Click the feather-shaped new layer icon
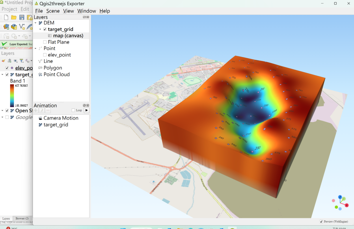This screenshot has width=354, height=229. (30, 27)
